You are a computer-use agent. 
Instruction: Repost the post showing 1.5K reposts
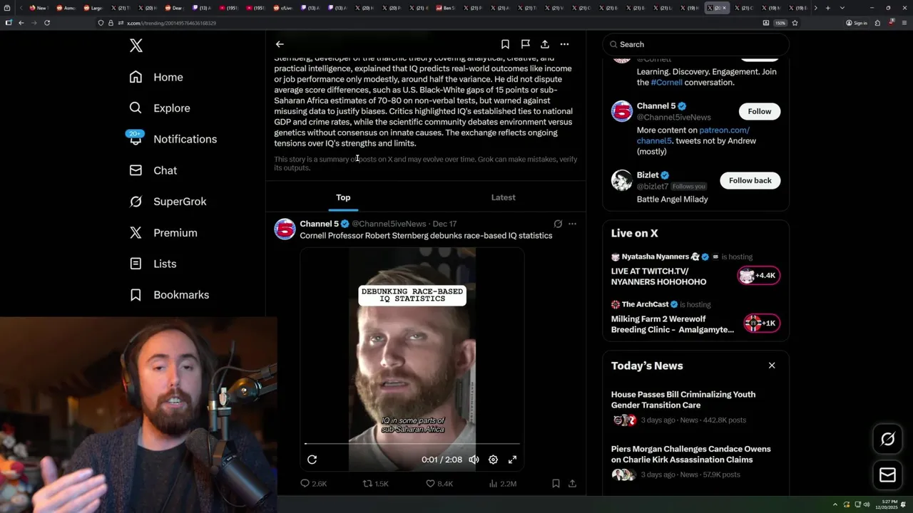click(x=376, y=484)
